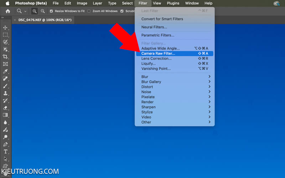Select the Eyedropper tool
285x178 pixels.
[5, 71]
